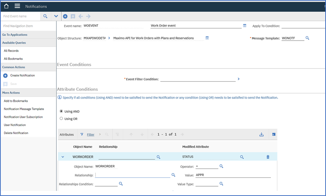Viewport: 326px width, 196px height.
Task: Click the information icon for Attribute Conditions
Action: [59, 97]
